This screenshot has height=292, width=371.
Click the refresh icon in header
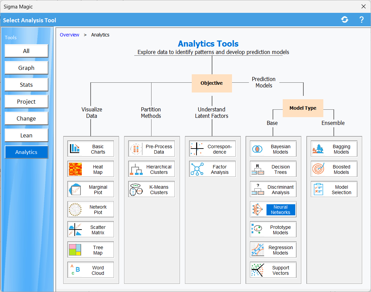pos(345,20)
